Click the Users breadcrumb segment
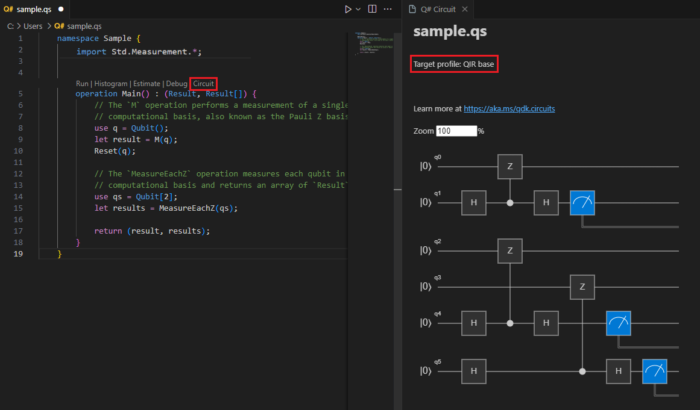The width and height of the screenshot is (700, 410). (x=33, y=26)
